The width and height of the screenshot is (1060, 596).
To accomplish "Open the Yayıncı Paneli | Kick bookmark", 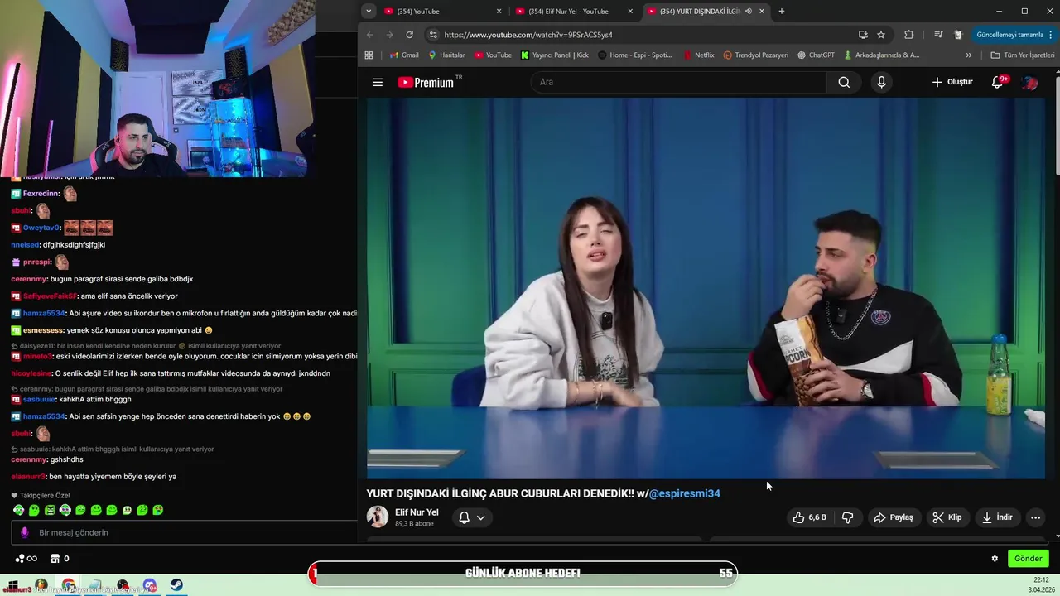I will pyautogui.click(x=555, y=55).
